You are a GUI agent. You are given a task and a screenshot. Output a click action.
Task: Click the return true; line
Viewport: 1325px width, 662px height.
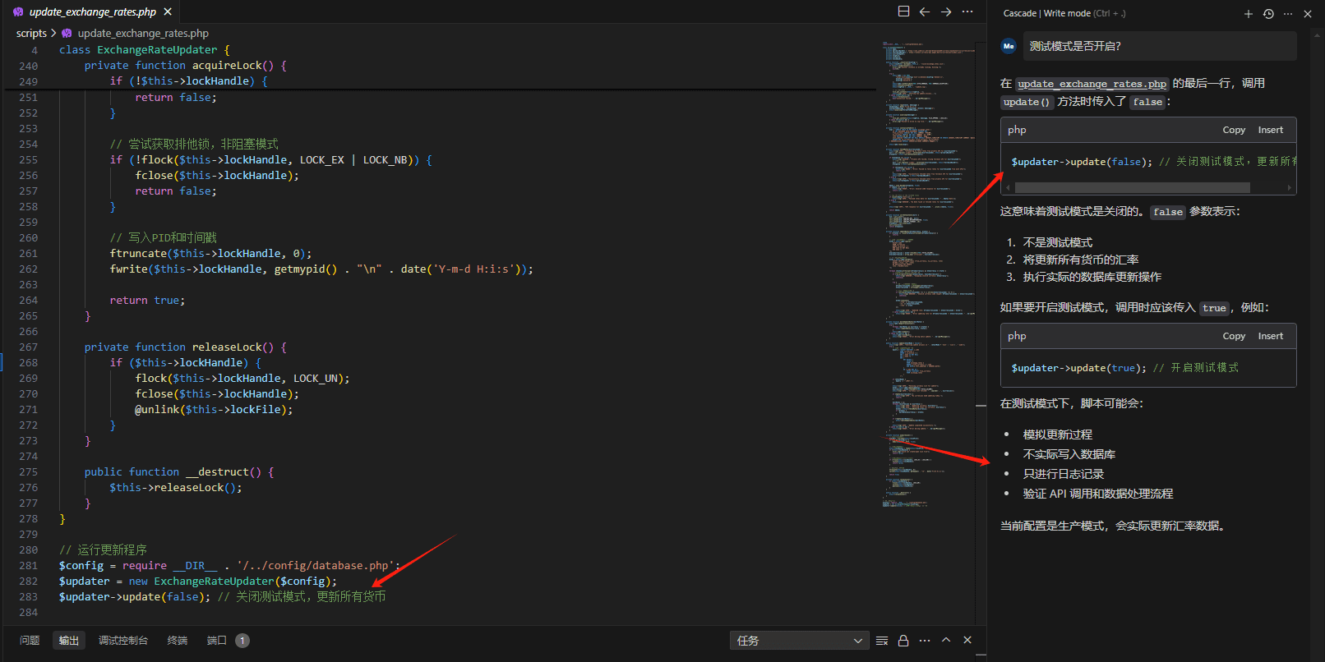pyautogui.click(x=147, y=301)
